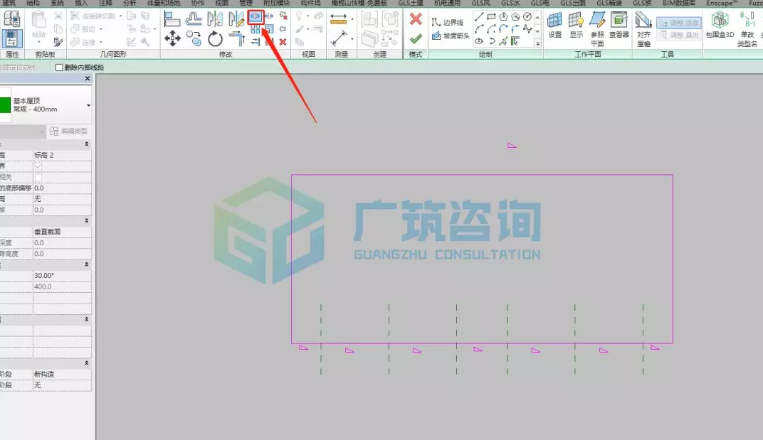Click the Unpin tool icon
763x440 pixels.
point(283,16)
